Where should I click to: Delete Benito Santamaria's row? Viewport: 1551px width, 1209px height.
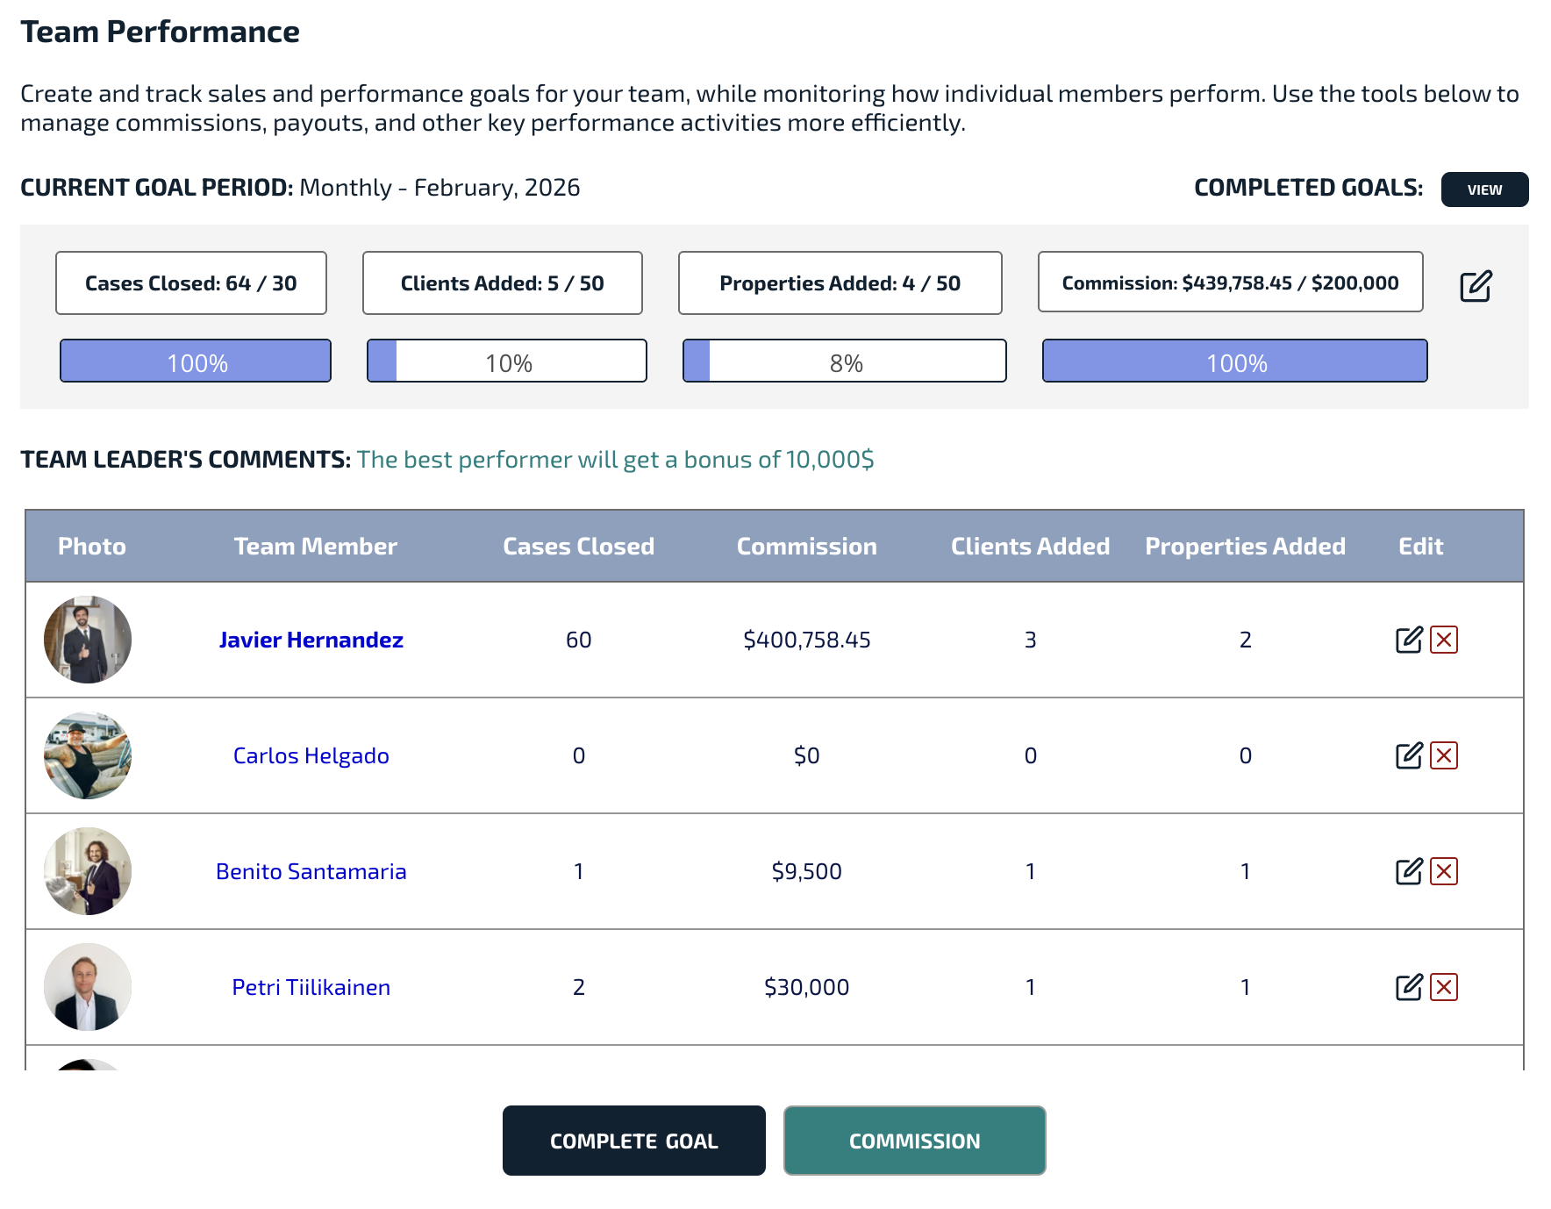[1443, 871]
